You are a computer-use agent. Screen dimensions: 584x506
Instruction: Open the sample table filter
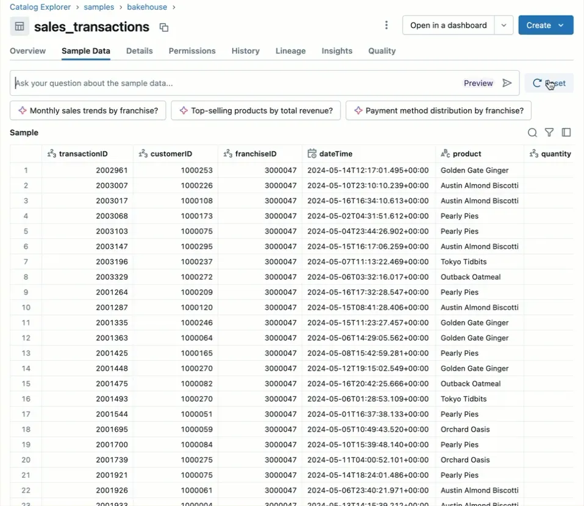pyautogui.click(x=549, y=132)
